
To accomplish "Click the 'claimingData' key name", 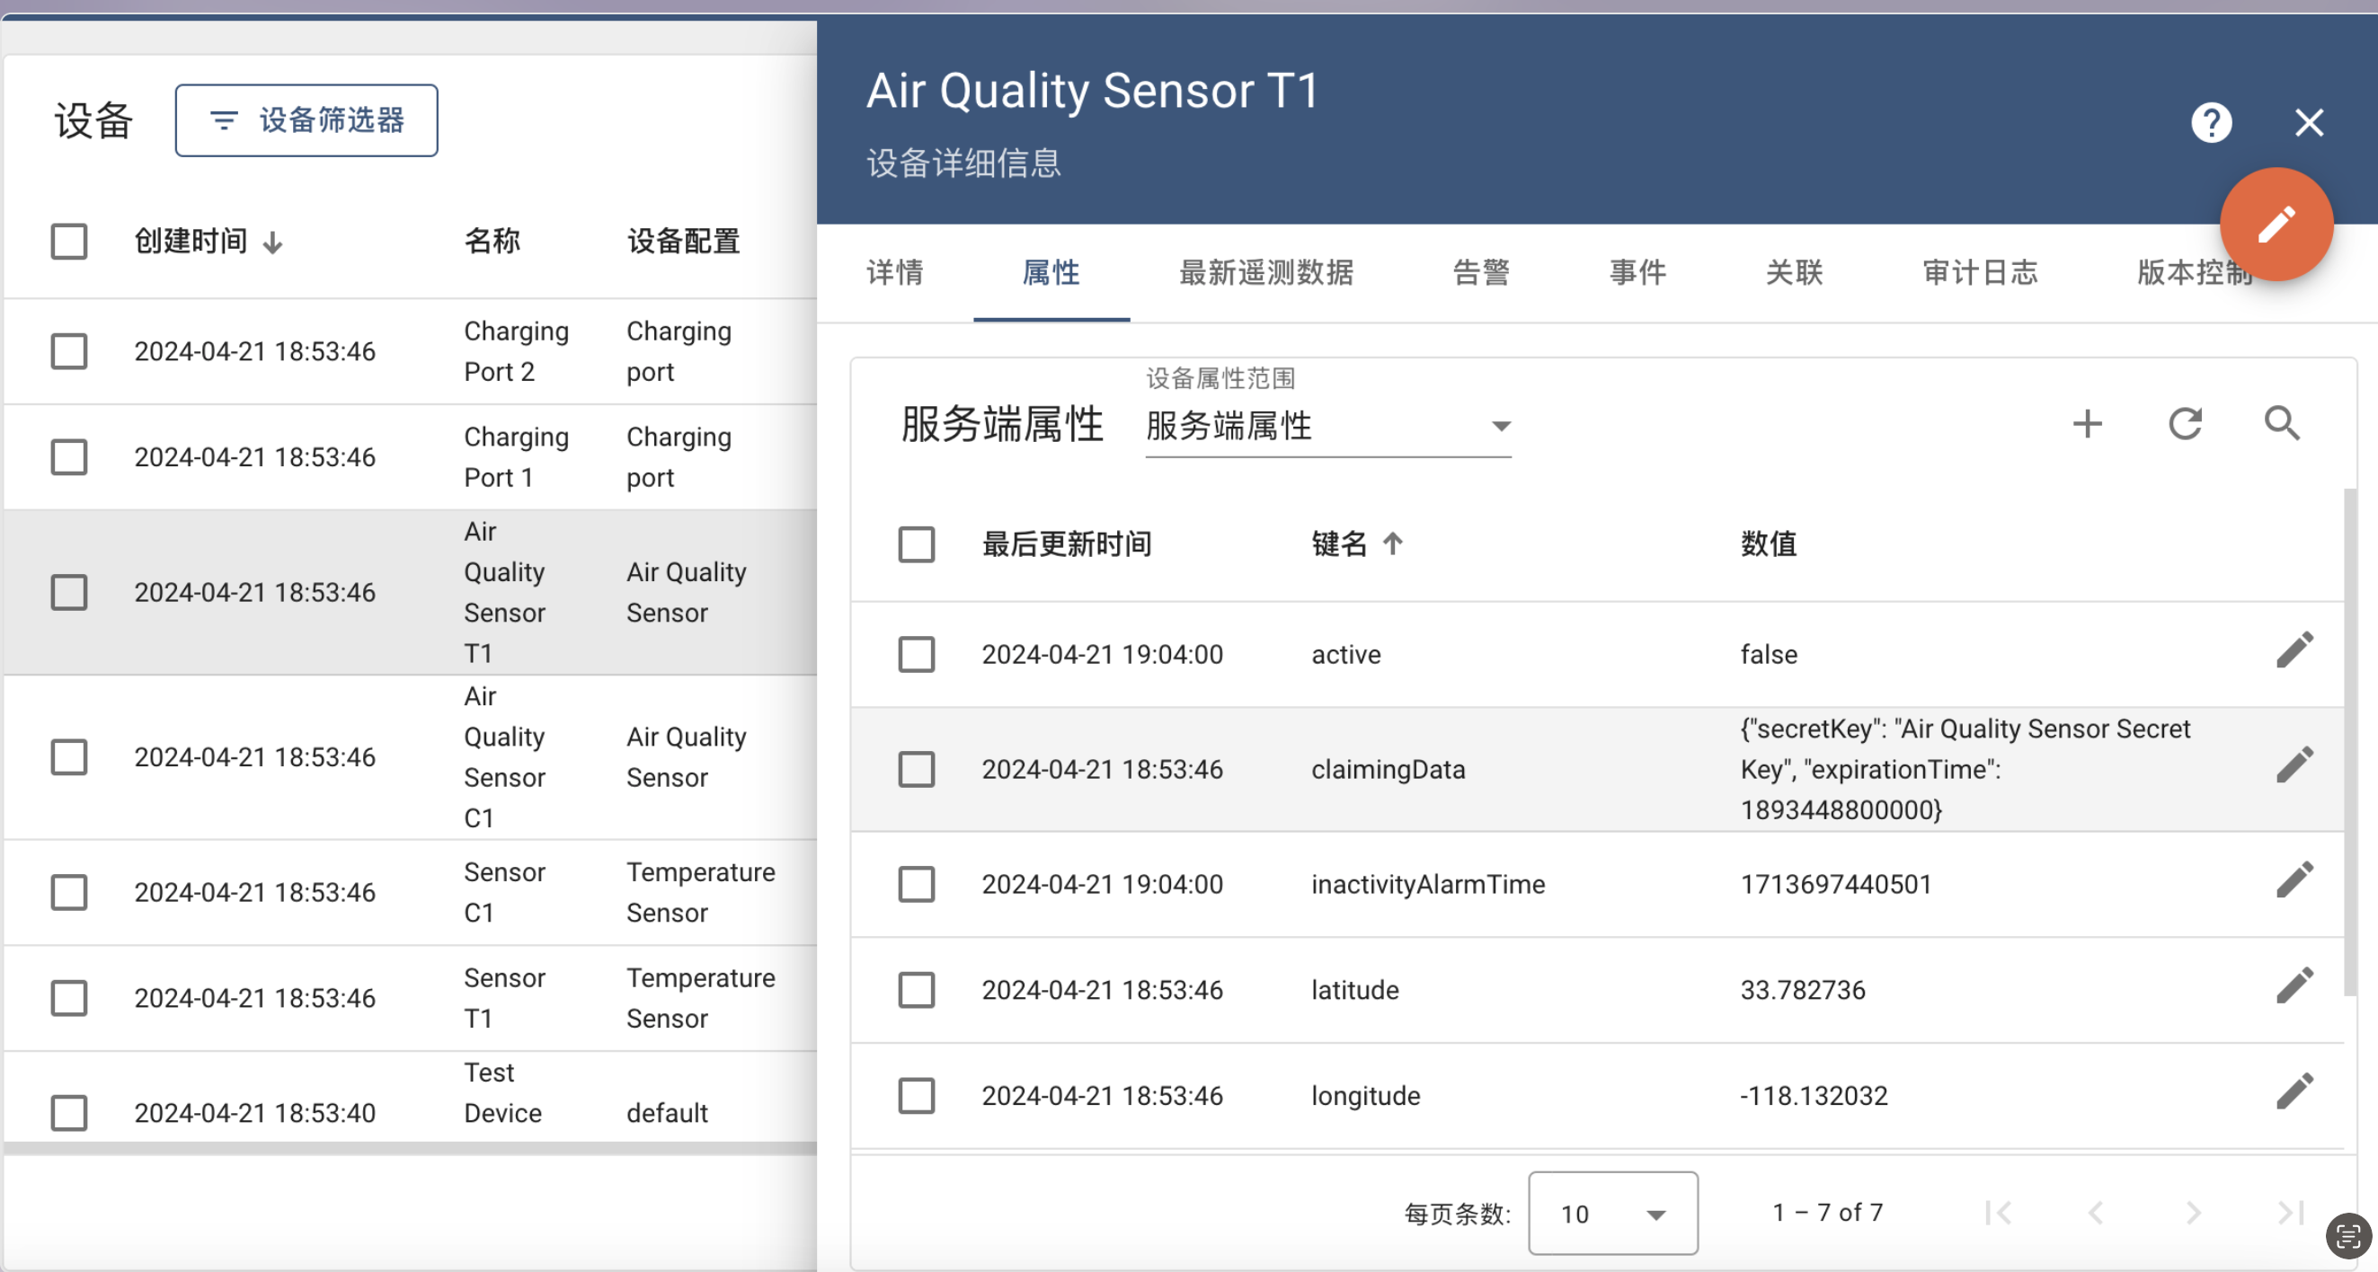I will click(1389, 769).
